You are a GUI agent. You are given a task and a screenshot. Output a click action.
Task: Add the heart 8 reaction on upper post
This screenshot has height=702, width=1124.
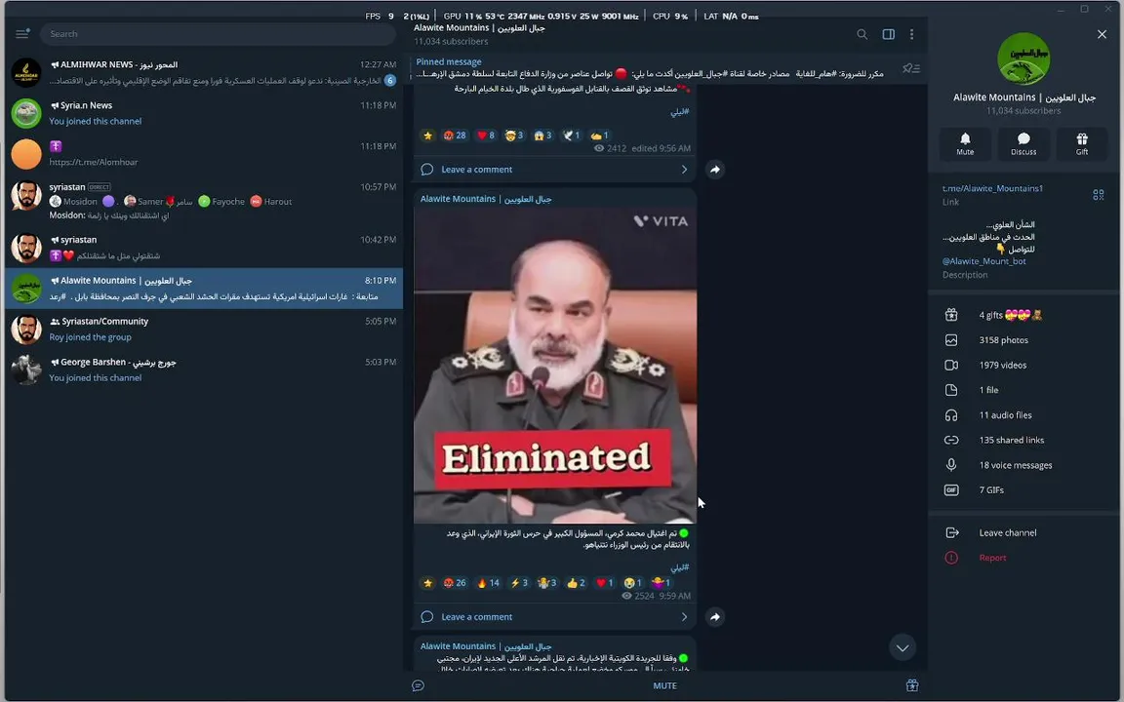click(486, 136)
